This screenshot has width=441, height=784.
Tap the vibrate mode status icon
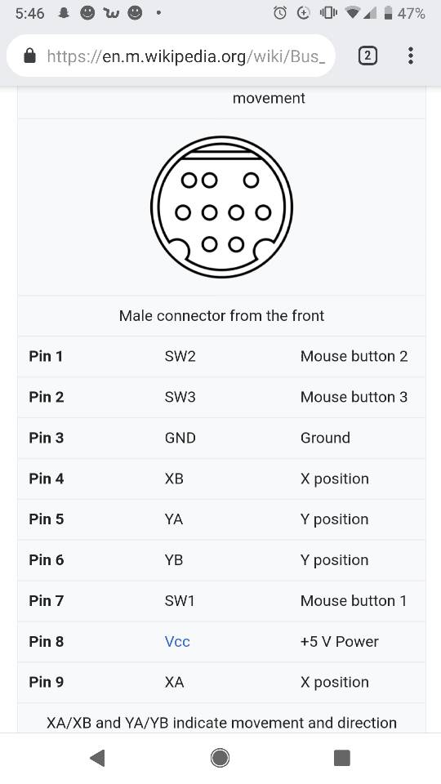[328, 13]
